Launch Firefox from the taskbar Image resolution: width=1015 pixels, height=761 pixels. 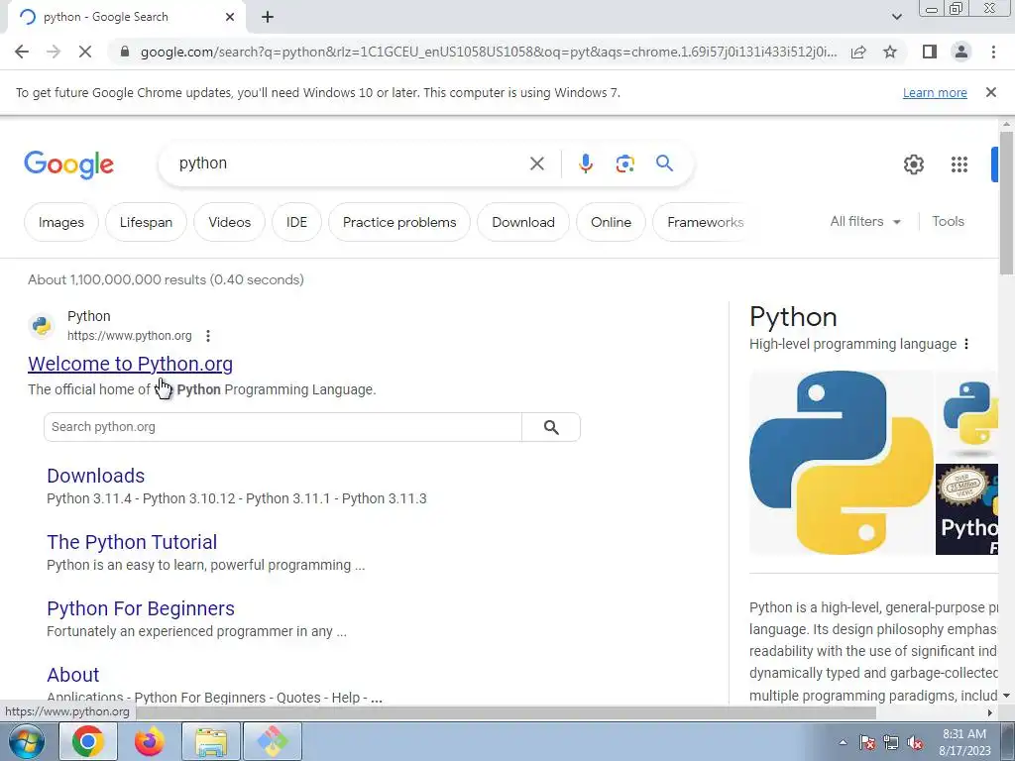149,741
